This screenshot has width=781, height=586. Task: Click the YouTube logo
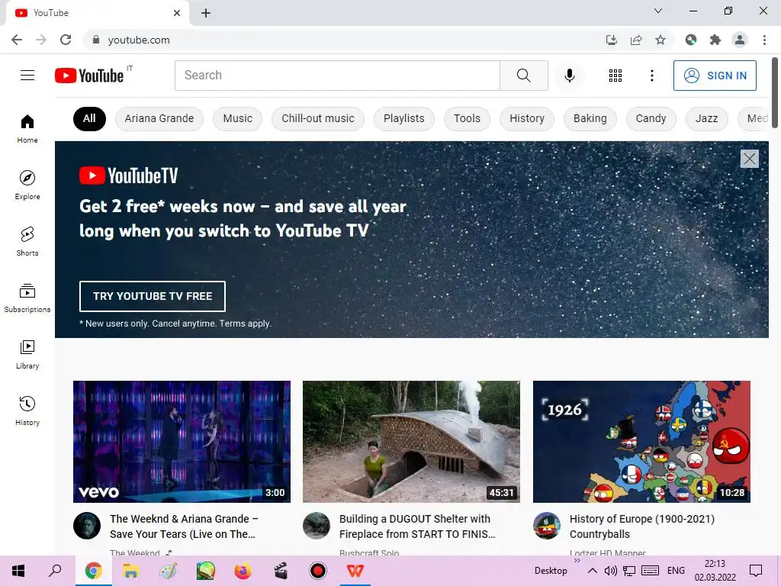point(89,76)
